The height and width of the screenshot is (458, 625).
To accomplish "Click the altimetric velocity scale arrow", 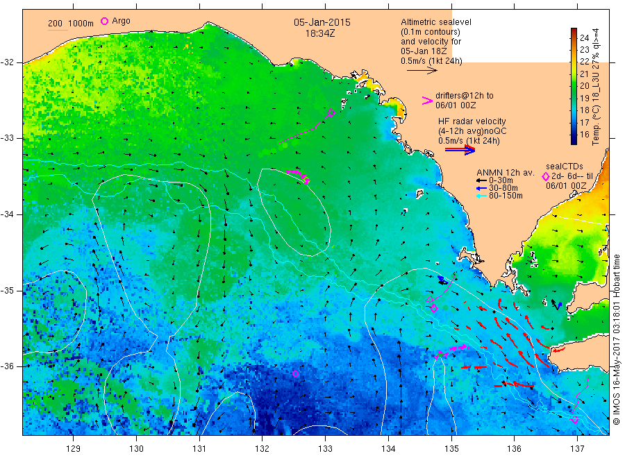I will 422,71.
